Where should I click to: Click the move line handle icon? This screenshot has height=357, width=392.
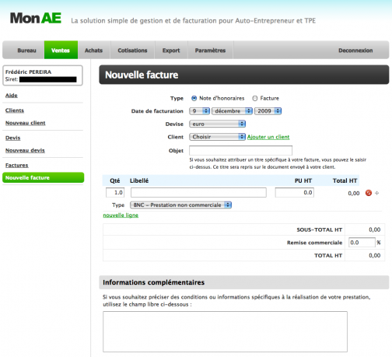(x=377, y=193)
